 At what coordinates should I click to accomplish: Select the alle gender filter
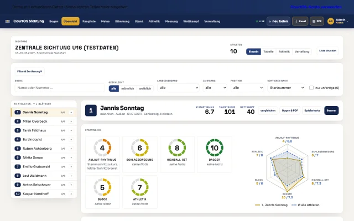point(114,88)
